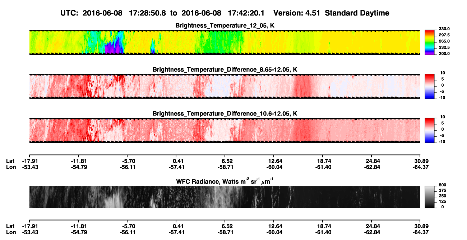The width and height of the screenshot is (467, 240).
Task: Click latitude 30.89 under the 10.6-12.05 panel
Action: coord(421,161)
